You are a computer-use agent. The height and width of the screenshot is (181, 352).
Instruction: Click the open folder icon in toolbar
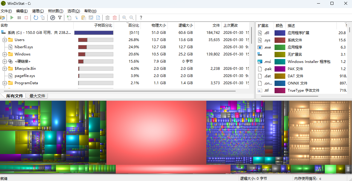[3, 18]
